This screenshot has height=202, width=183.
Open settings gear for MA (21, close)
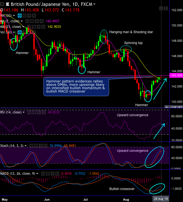pyautogui.click(x=34, y=27)
